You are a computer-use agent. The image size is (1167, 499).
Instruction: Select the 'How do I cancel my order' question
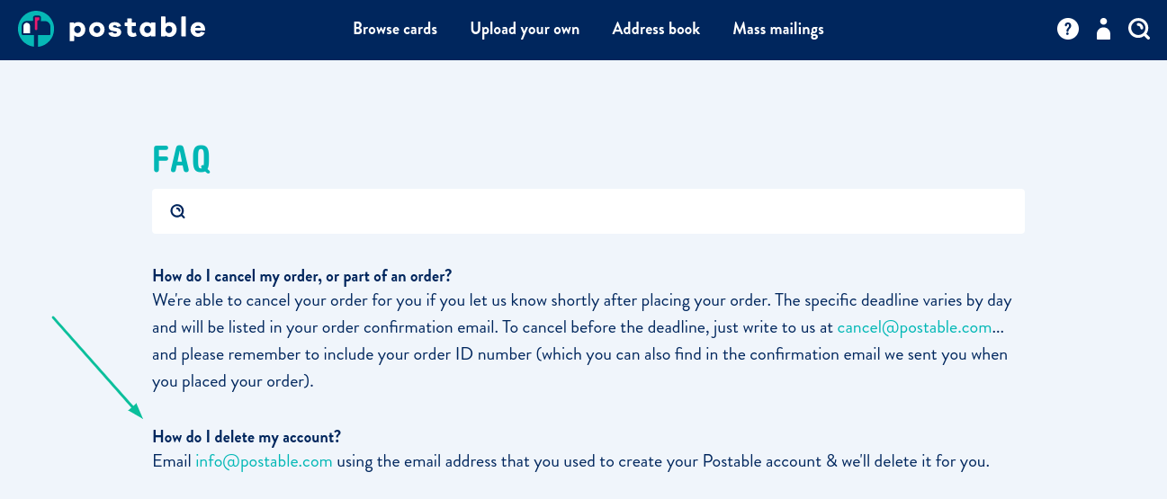(301, 275)
